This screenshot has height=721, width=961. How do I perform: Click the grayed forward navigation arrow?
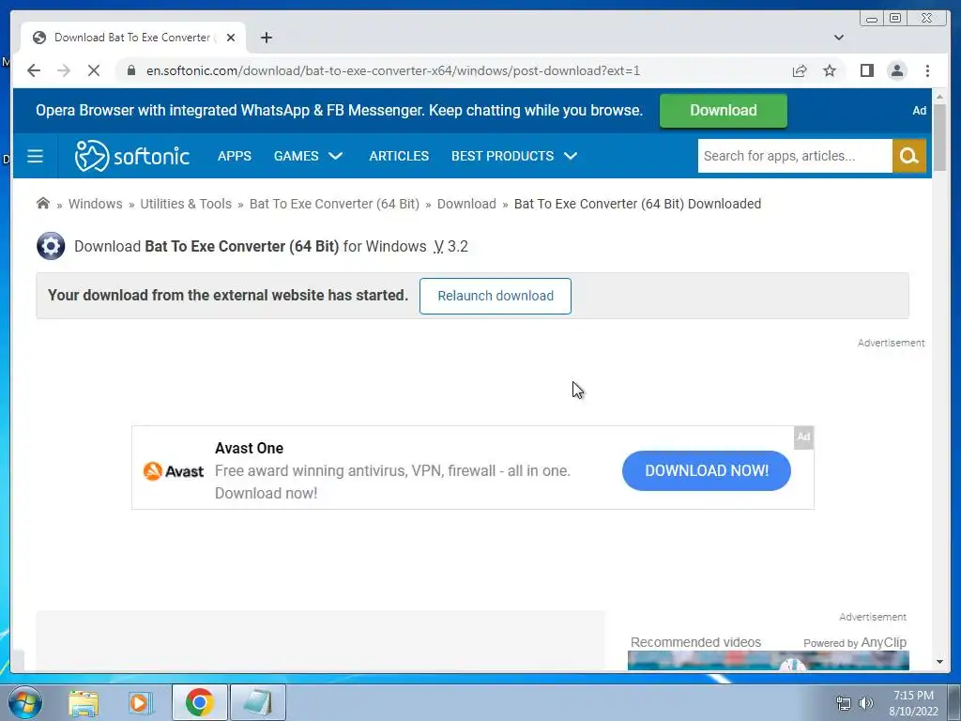coord(64,70)
